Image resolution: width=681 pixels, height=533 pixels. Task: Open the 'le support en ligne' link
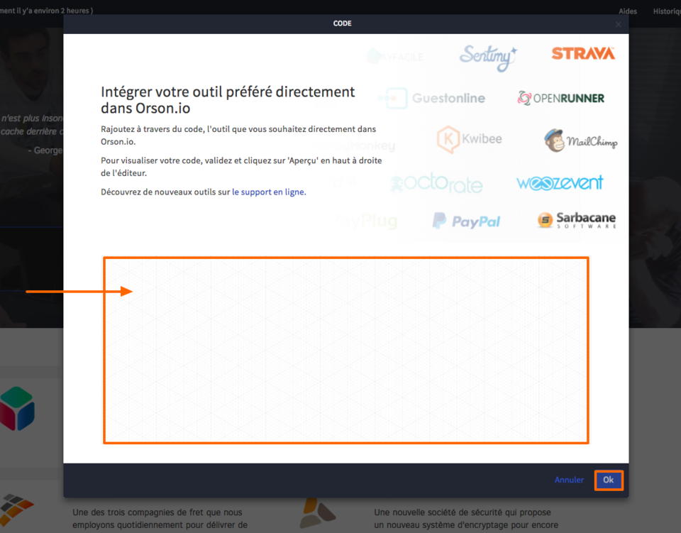coord(269,192)
